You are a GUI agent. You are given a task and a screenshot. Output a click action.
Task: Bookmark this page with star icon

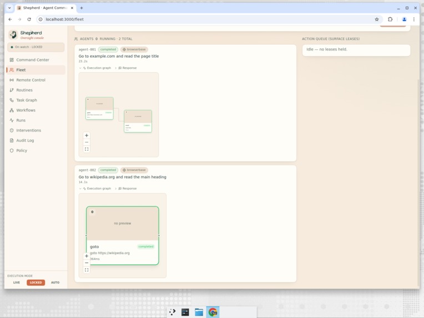[x=377, y=19]
